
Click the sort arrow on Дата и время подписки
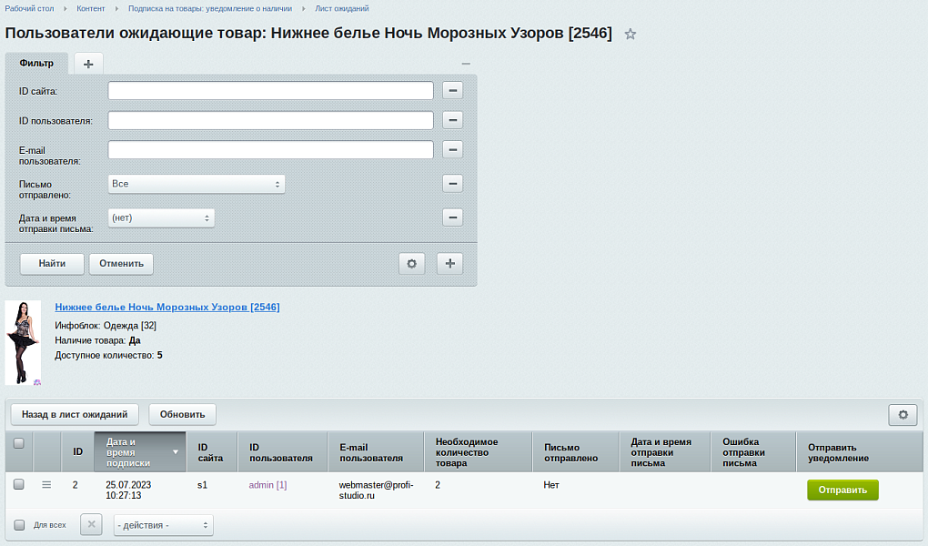pyautogui.click(x=173, y=451)
